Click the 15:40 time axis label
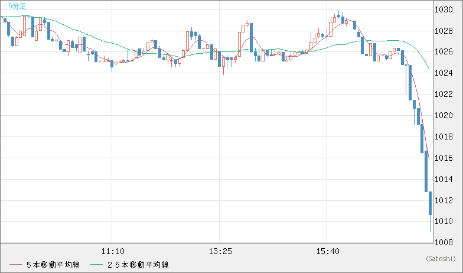The image size is (463, 273). coord(329,251)
